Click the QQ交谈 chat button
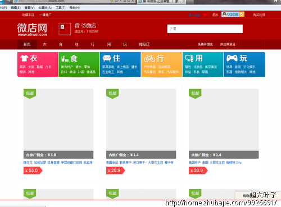This screenshot has width=281, height=207. 233,14
